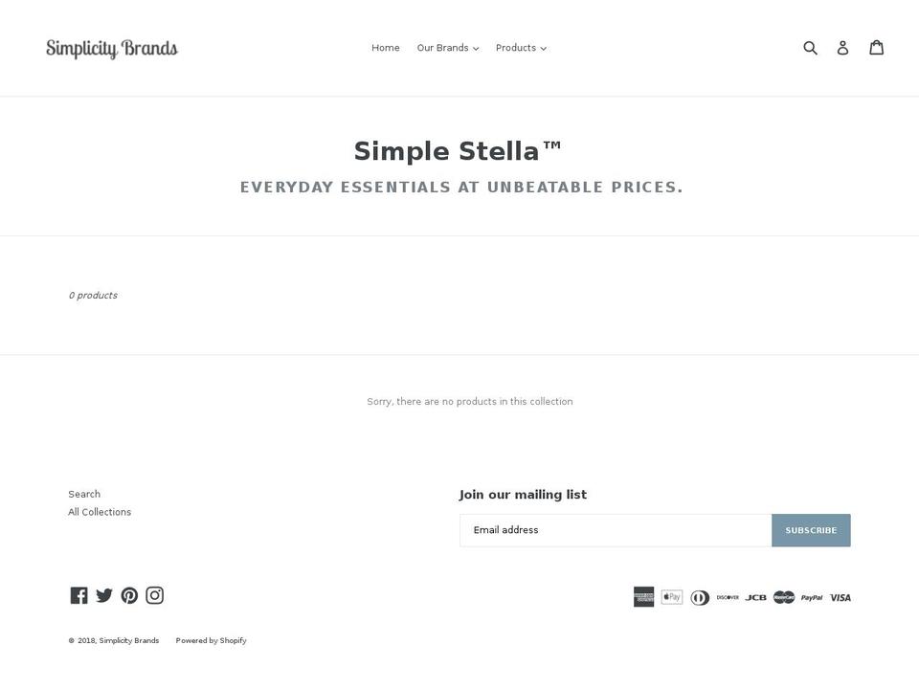The width and height of the screenshot is (919, 689).
Task: Open the All Collections link
Action: pos(100,511)
